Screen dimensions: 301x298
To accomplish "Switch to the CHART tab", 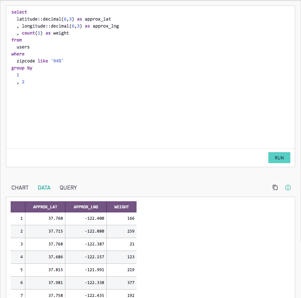I will [20, 187].
